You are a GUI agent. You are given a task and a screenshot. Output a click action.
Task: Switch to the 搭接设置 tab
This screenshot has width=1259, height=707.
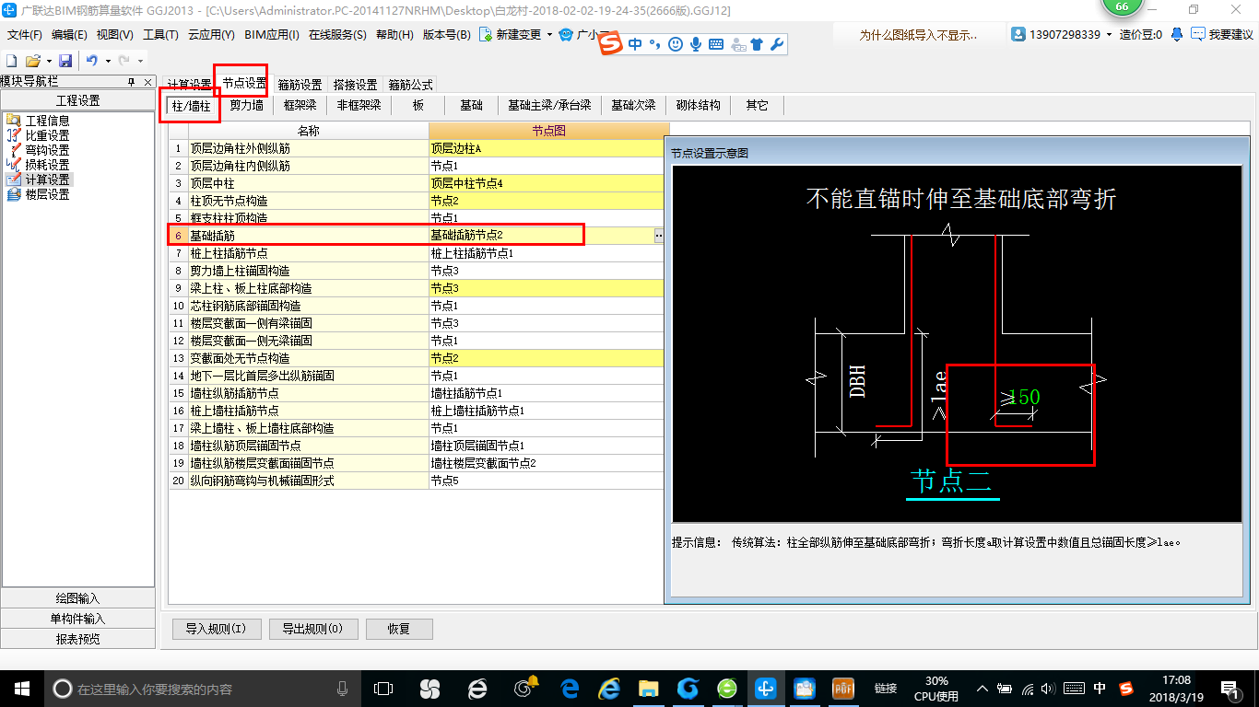click(355, 84)
